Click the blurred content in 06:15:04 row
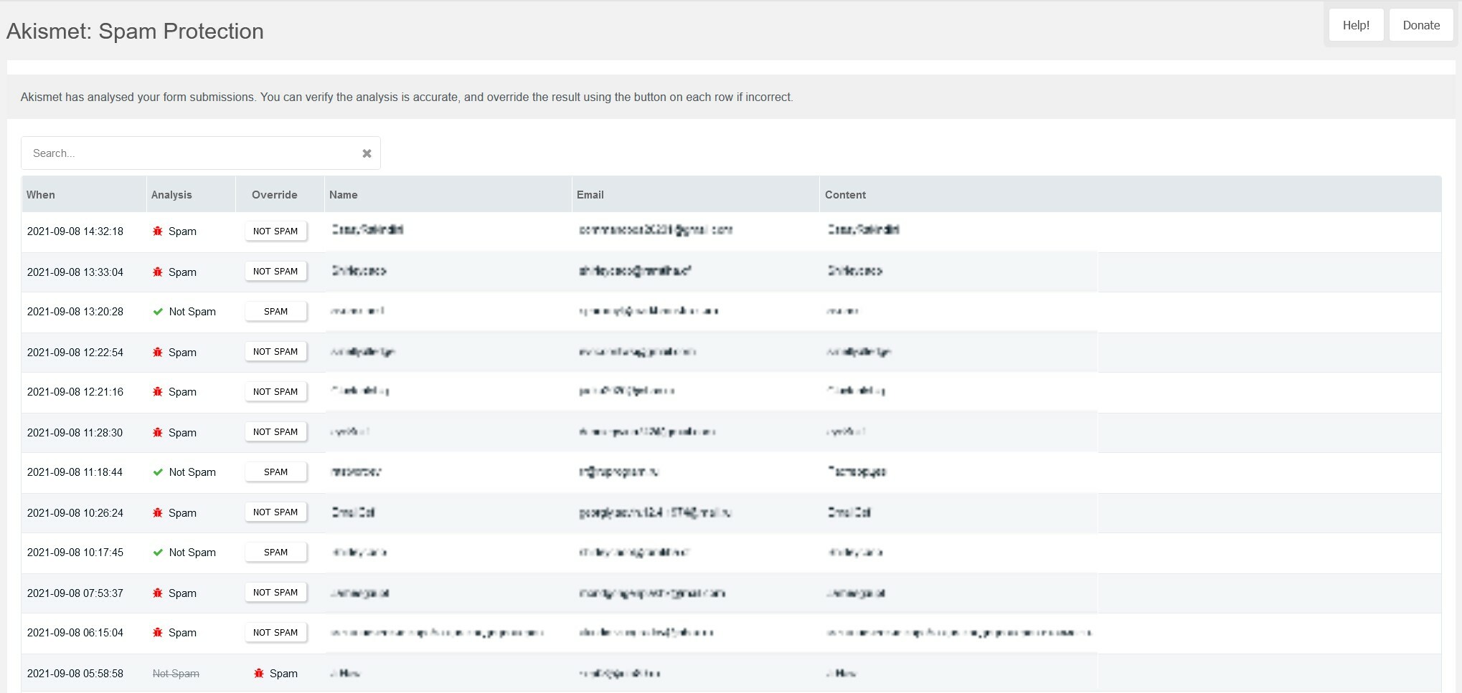 [x=958, y=633]
